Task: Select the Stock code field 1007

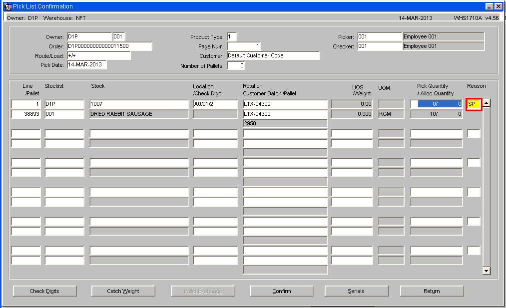Action: click(139, 104)
